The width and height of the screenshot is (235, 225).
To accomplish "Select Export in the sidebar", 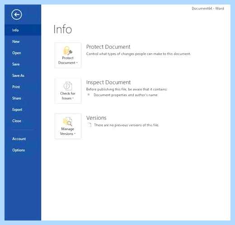I will (x=23, y=110).
